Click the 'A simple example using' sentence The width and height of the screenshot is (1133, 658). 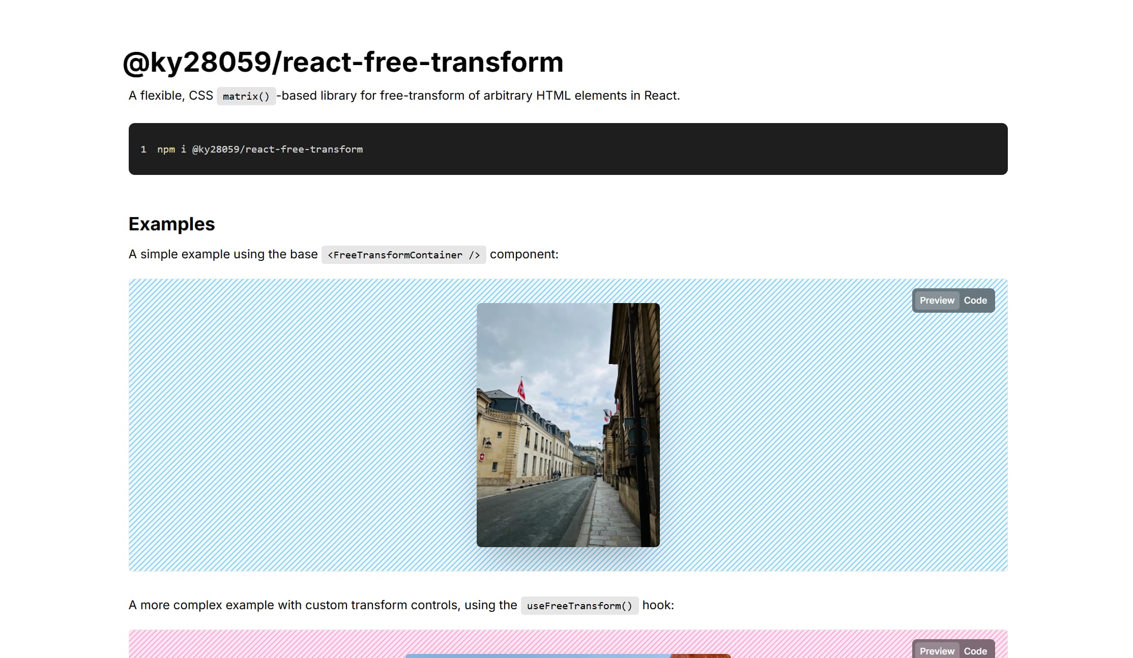(223, 254)
